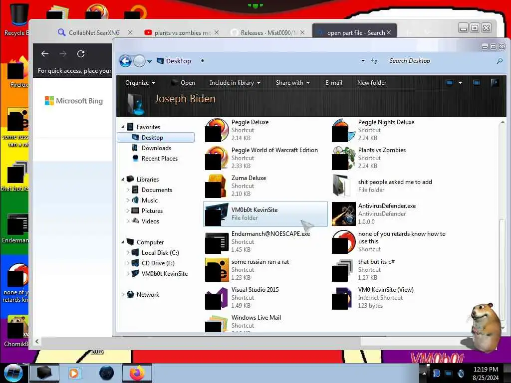Click the change view icon in Explorer toolbar
This screenshot has height=383, width=511.
(x=450, y=83)
